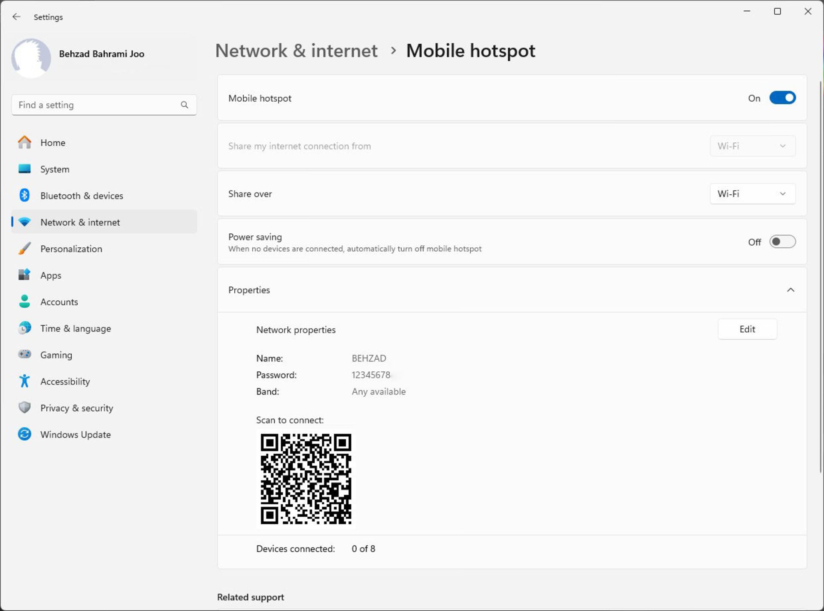824x611 pixels.
Task: Click the band value Any available
Action: coord(379,391)
